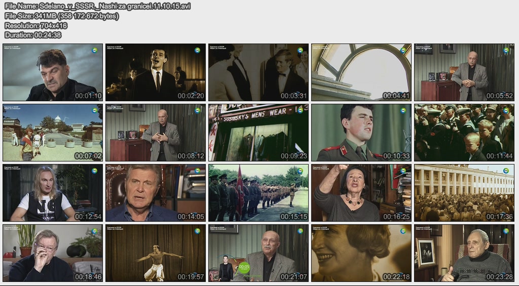This screenshot has width=519, height=286.
Task: Open the military parade thumbnail at 00:15:15
Action: coord(258,193)
